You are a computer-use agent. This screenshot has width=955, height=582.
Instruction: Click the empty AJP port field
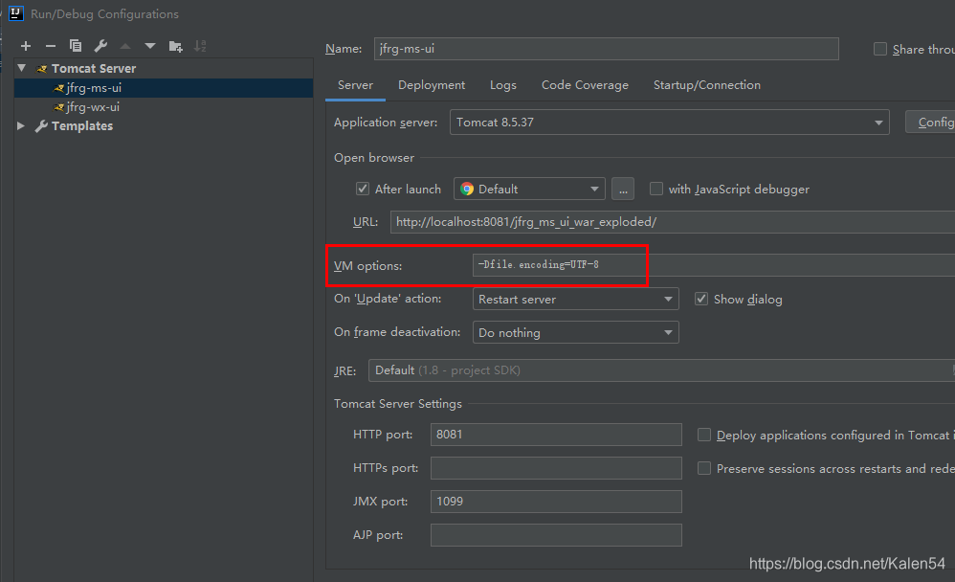tap(556, 535)
